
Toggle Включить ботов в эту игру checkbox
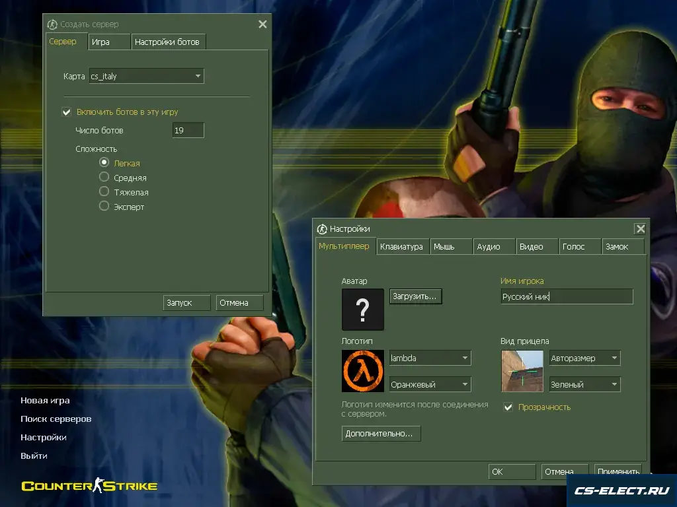click(67, 112)
